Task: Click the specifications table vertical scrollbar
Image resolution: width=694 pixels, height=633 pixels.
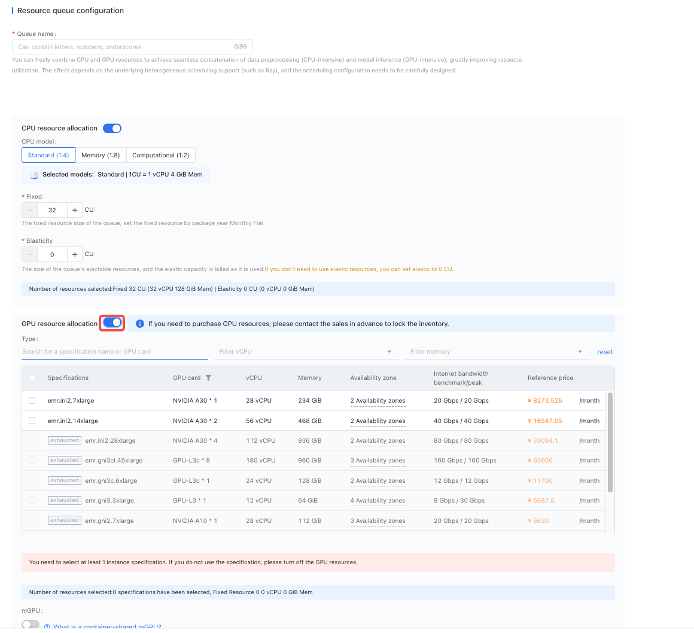Action: (610, 442)
